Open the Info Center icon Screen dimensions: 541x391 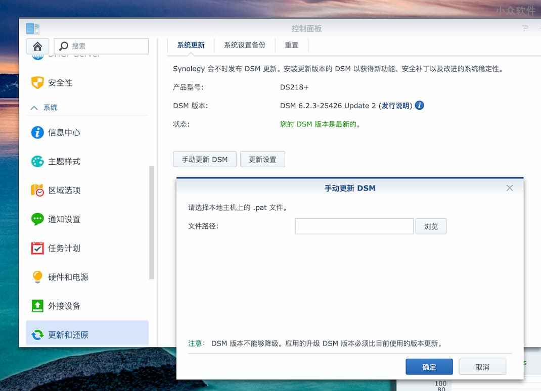(x=37, y=132)
